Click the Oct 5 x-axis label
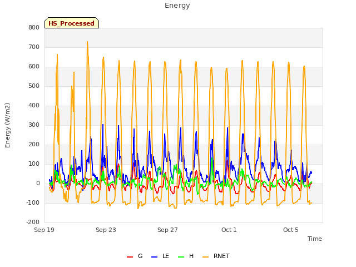The width and height of the screenshot is (356, 267). (291, 230)
